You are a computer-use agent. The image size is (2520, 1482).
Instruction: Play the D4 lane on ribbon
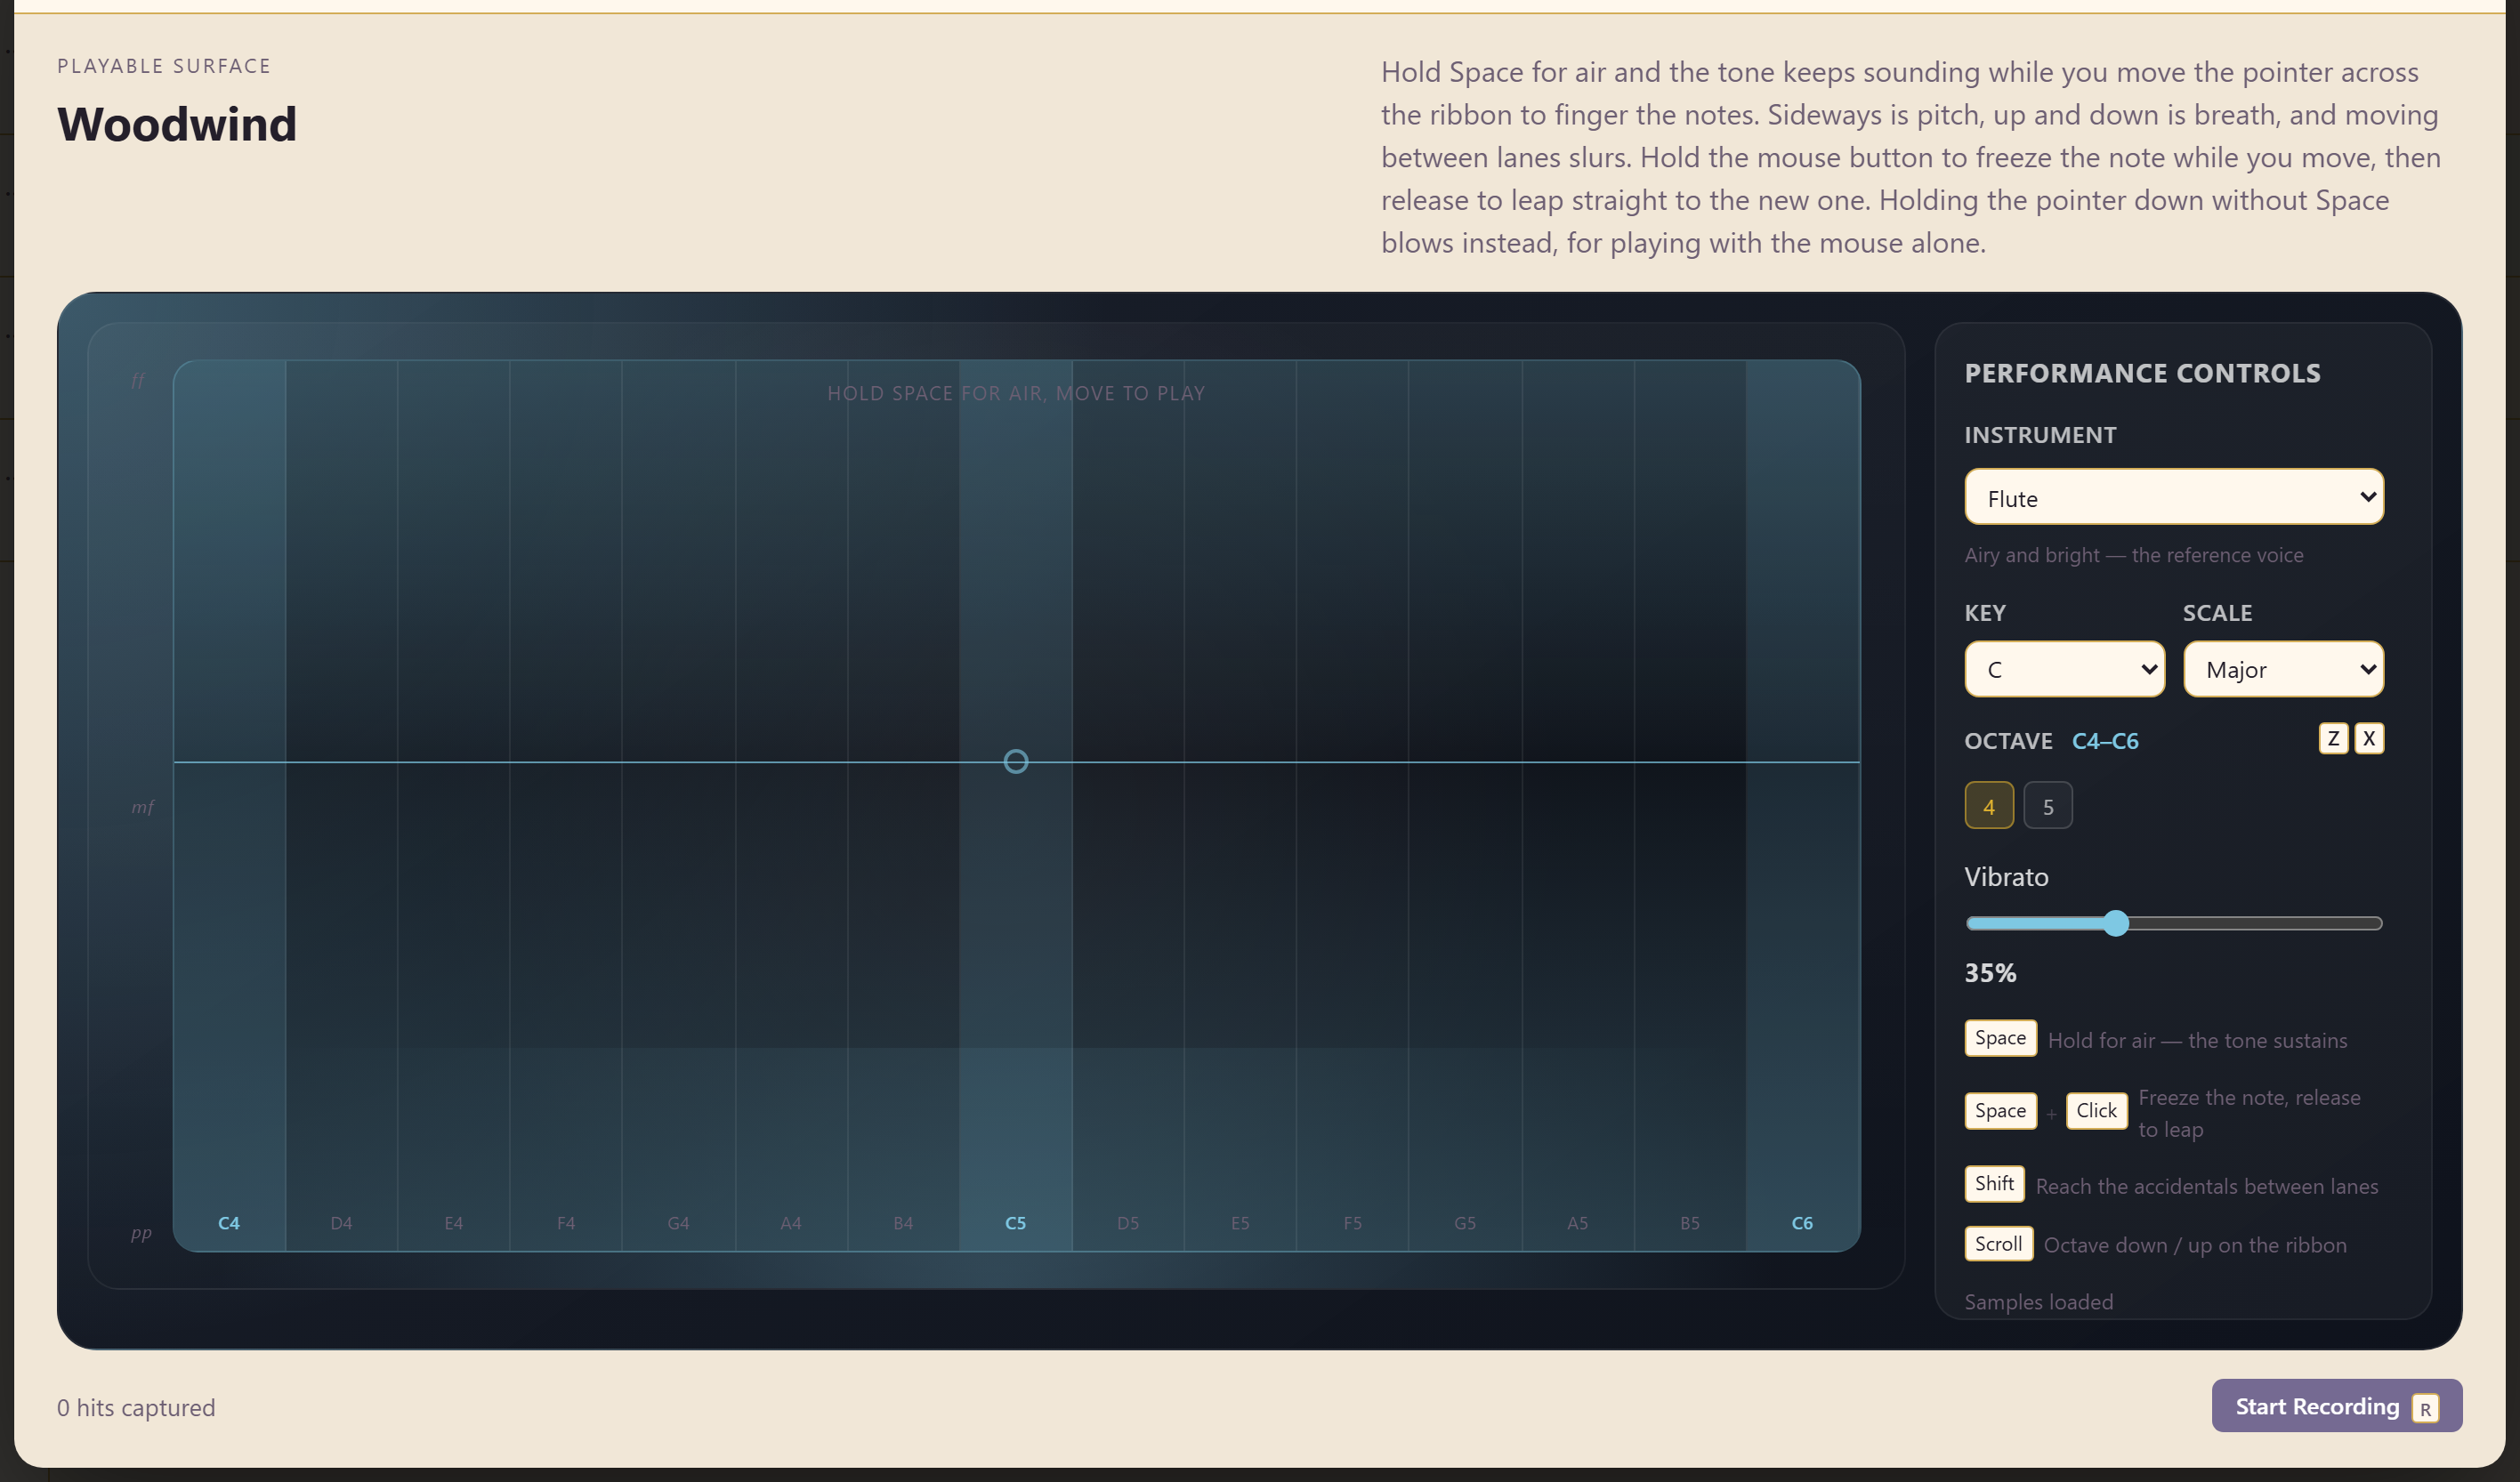pyautogui.click(x=341, y=805)
